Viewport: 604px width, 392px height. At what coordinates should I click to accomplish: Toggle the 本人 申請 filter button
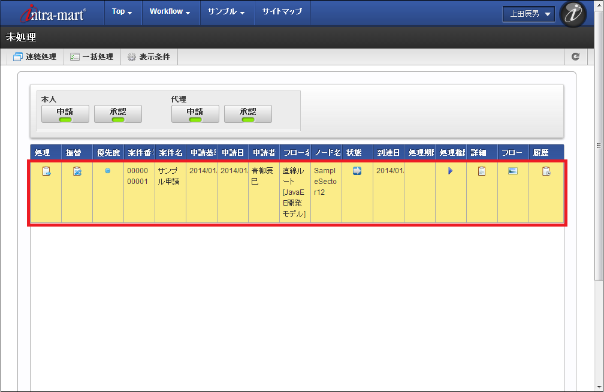point(65,114)
